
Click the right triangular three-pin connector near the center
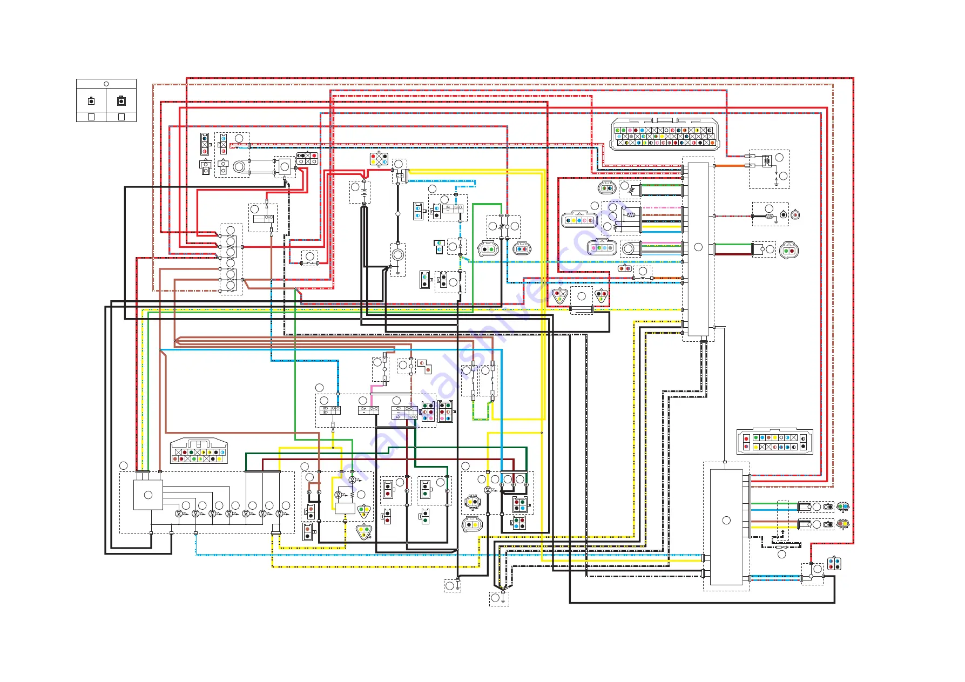[x=602, y=295]
